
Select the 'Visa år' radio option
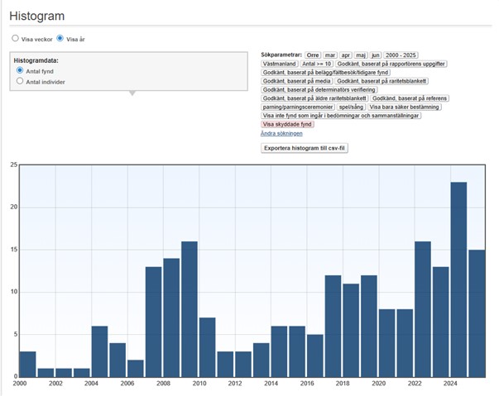point(60,38)
